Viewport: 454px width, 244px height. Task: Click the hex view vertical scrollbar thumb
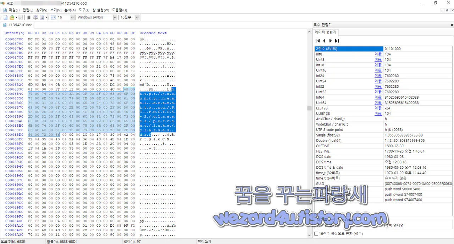coord(309,108)
